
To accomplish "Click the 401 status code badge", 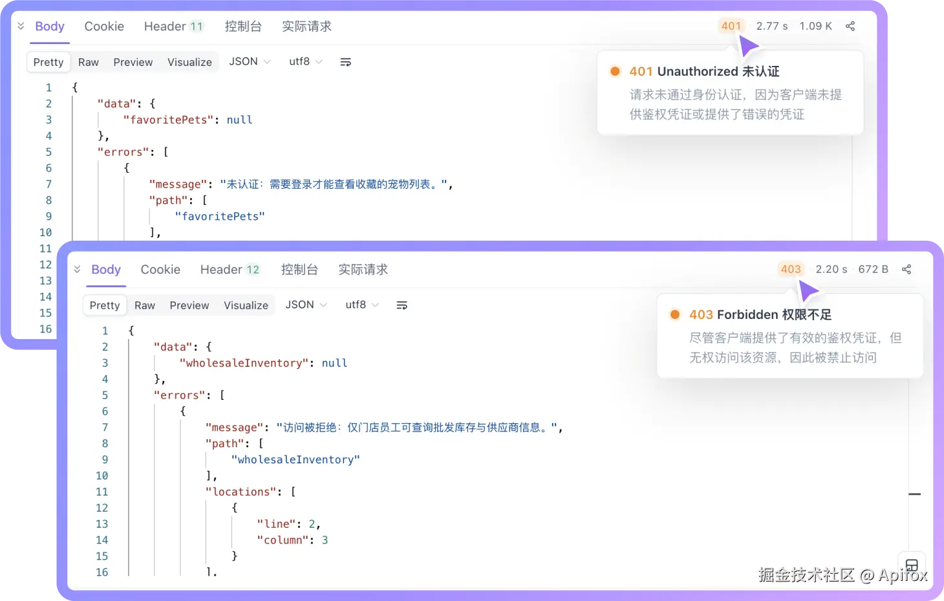I will 731,26.
